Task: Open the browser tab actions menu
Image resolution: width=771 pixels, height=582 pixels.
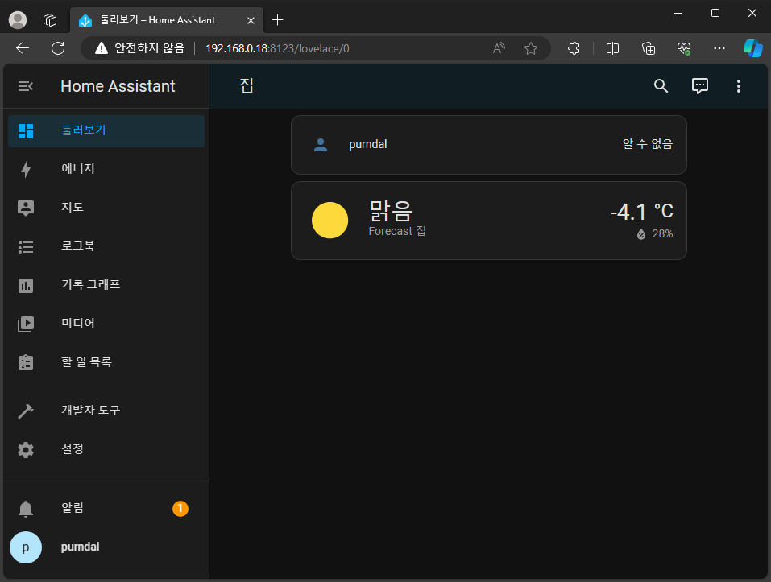Action: (50, 20)
